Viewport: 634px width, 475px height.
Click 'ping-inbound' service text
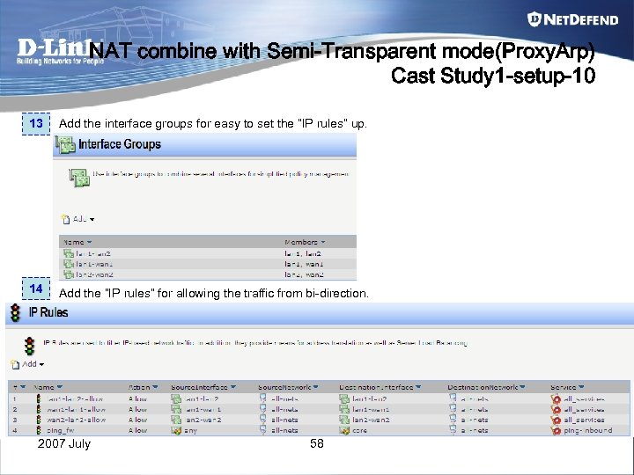click(588, 430)
